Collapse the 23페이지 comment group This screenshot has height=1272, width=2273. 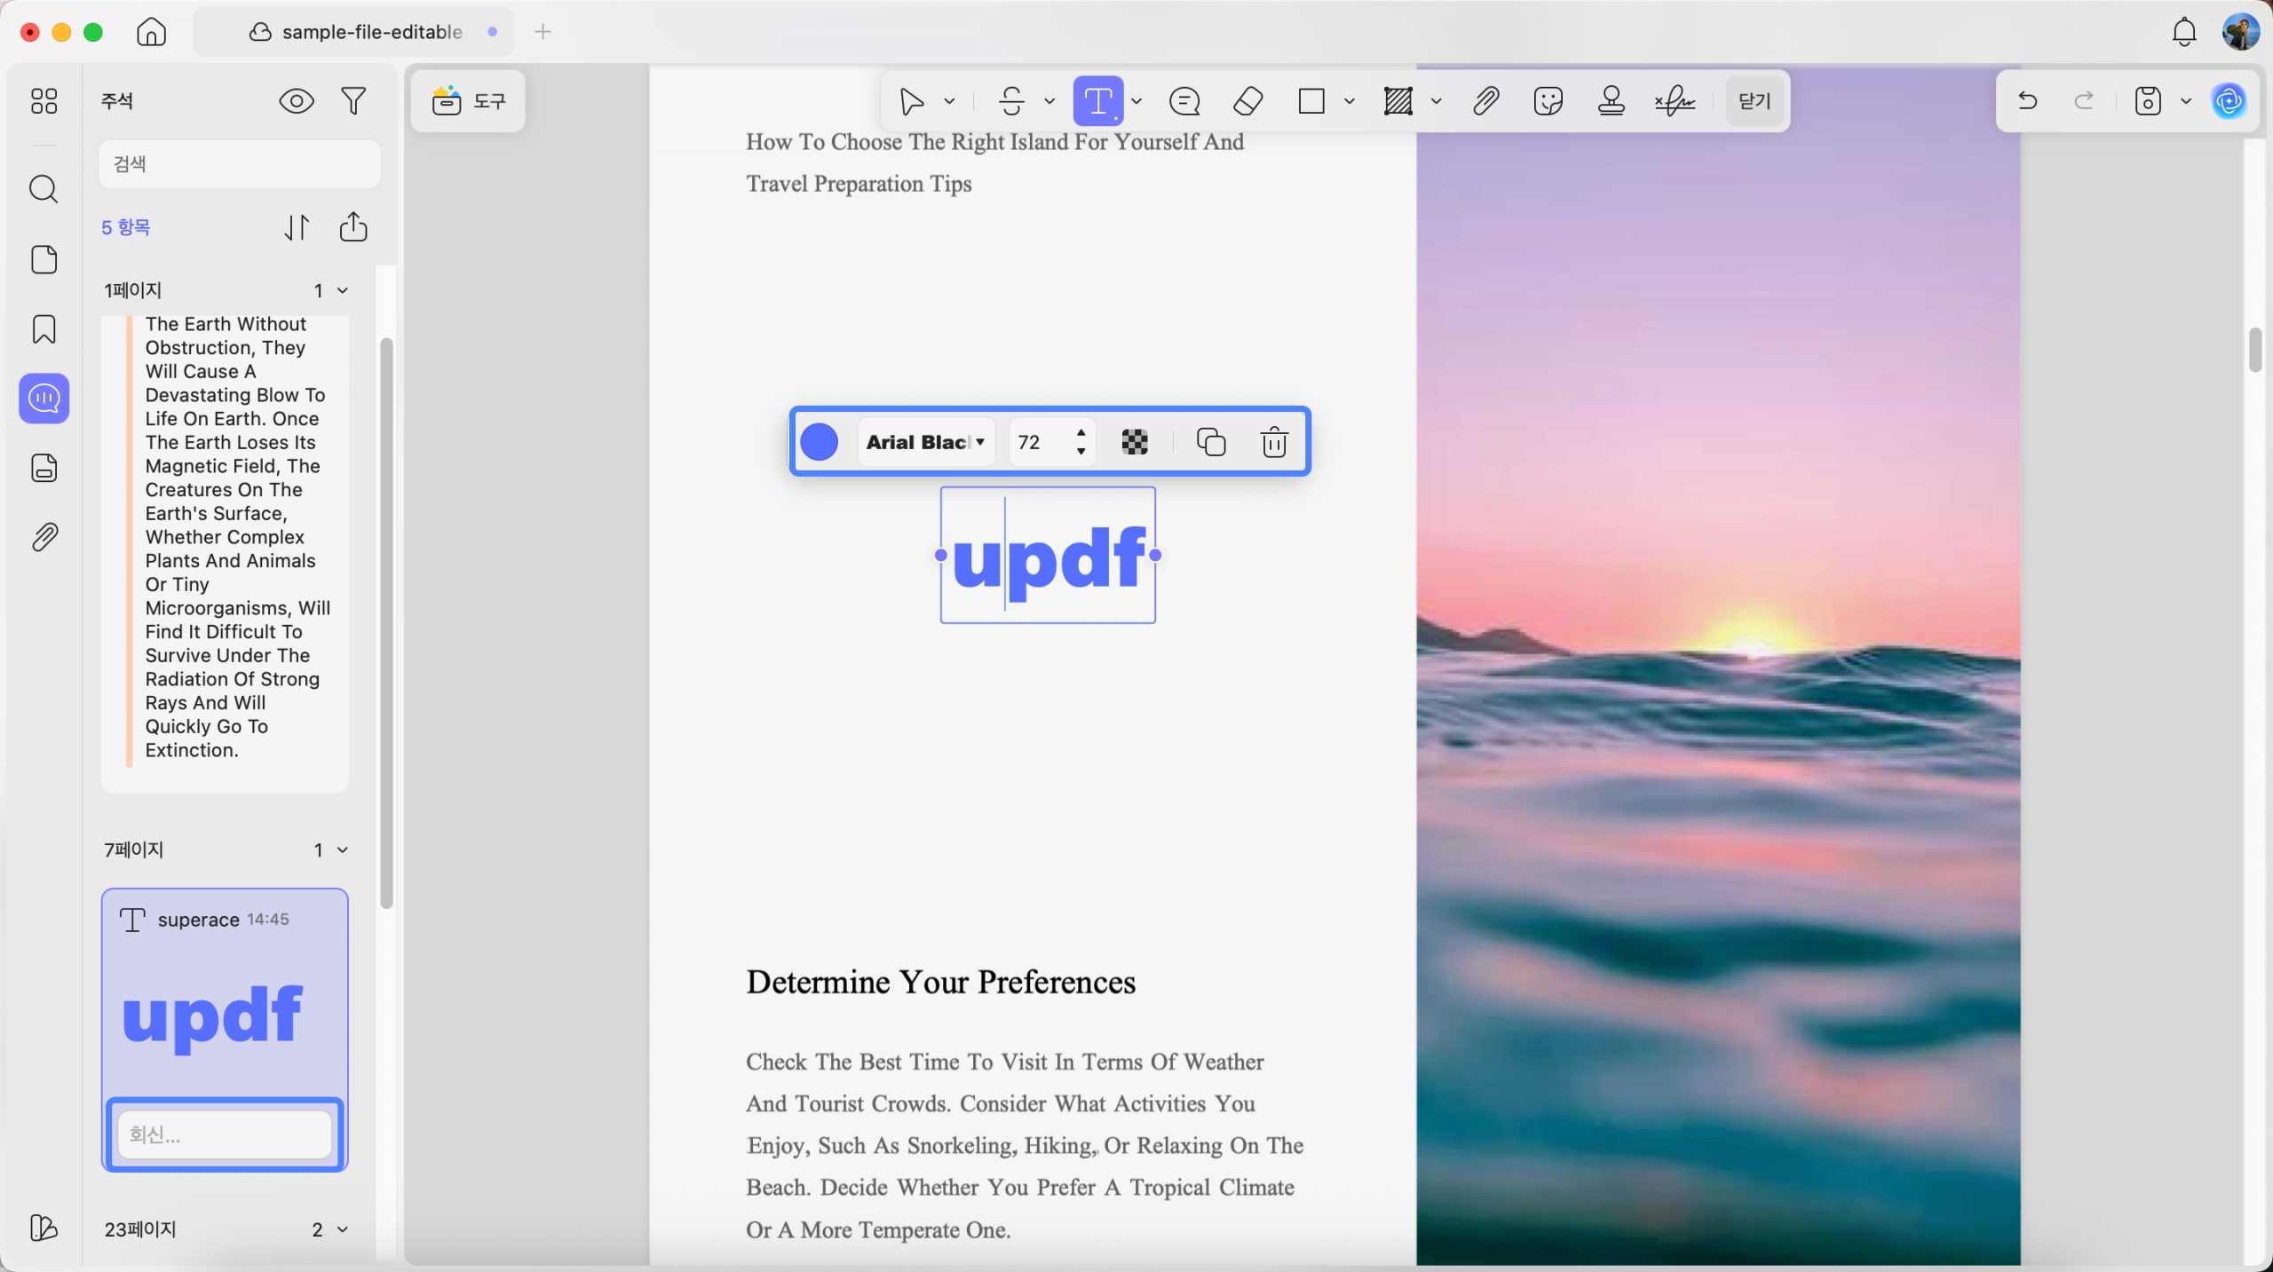(x=343, y=1229)
